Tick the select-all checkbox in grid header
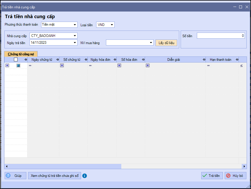 point(16,60)
